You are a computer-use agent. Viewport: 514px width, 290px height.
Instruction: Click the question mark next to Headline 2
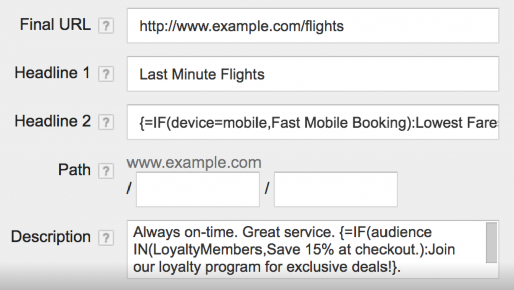tap(106, 122)
